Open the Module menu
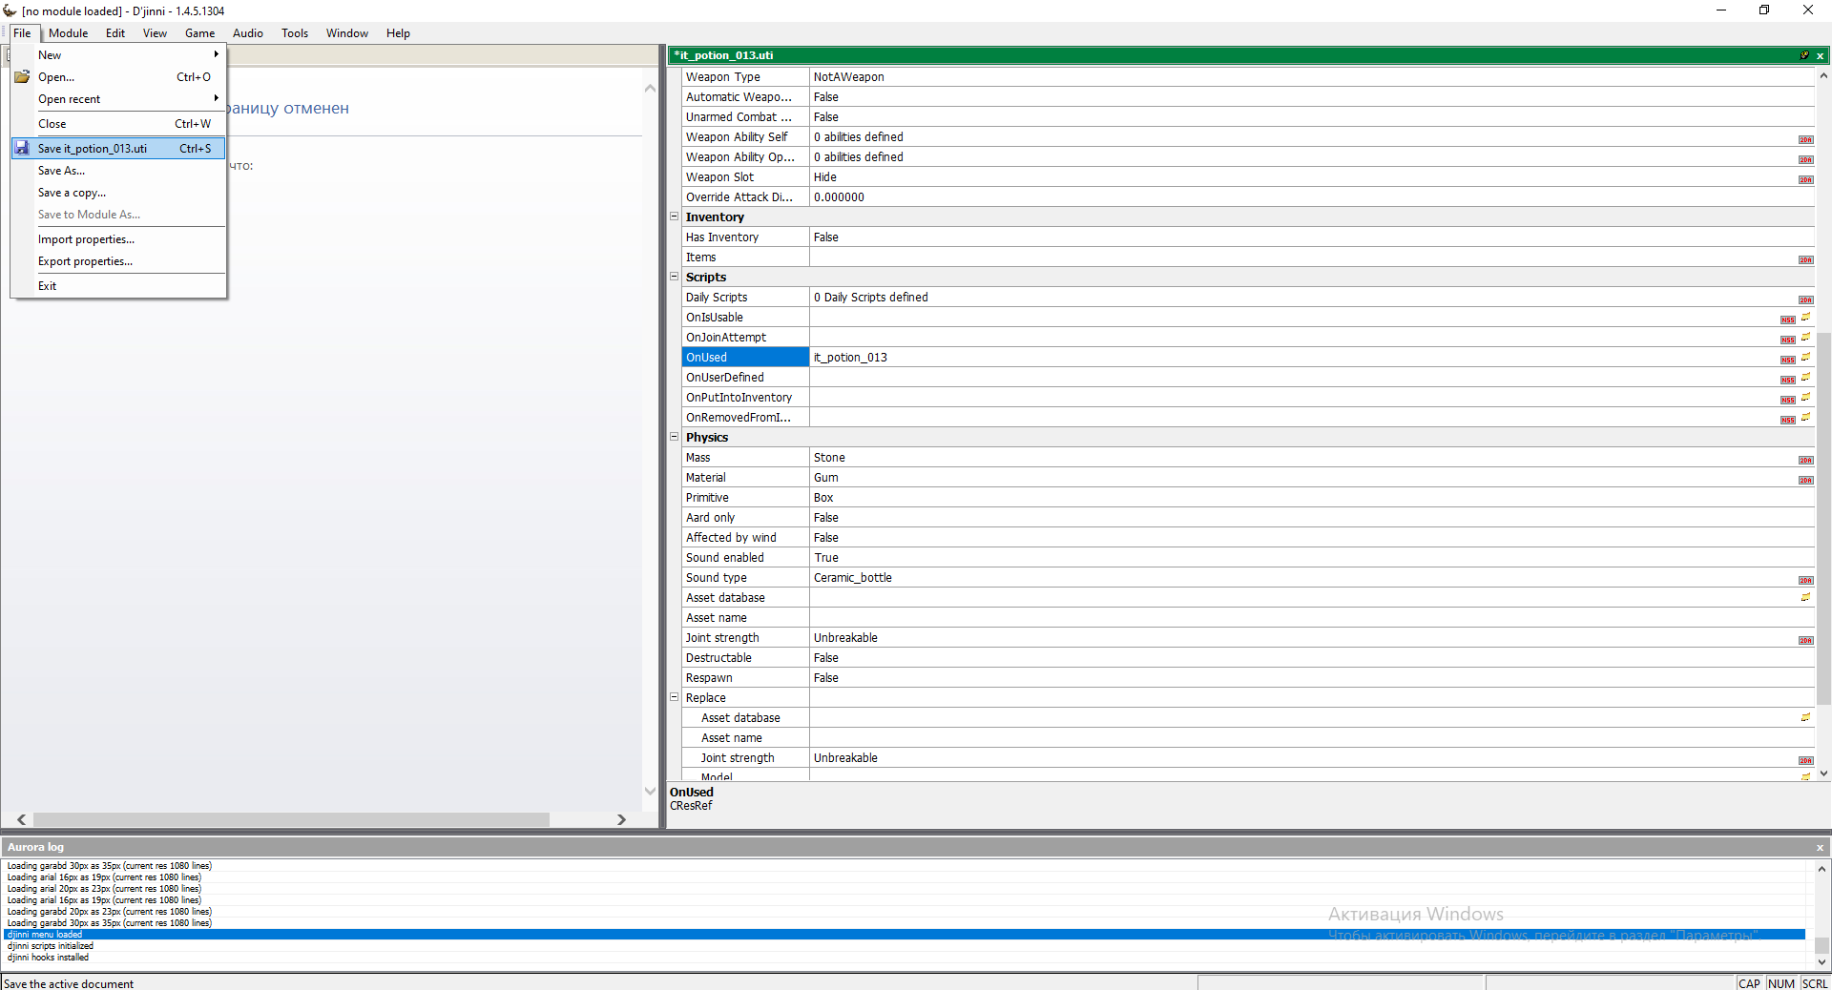The height and width of the screenshot is (990, 1832). [x=69, y=33]
